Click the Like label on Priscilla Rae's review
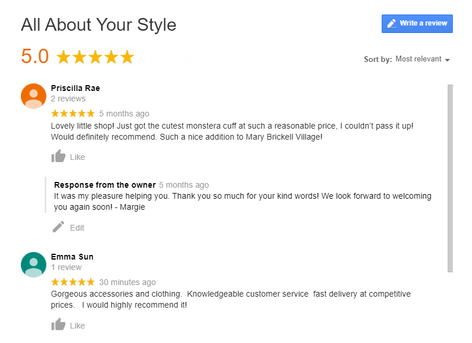Screen dimensions: 472x343 [78, 157]
